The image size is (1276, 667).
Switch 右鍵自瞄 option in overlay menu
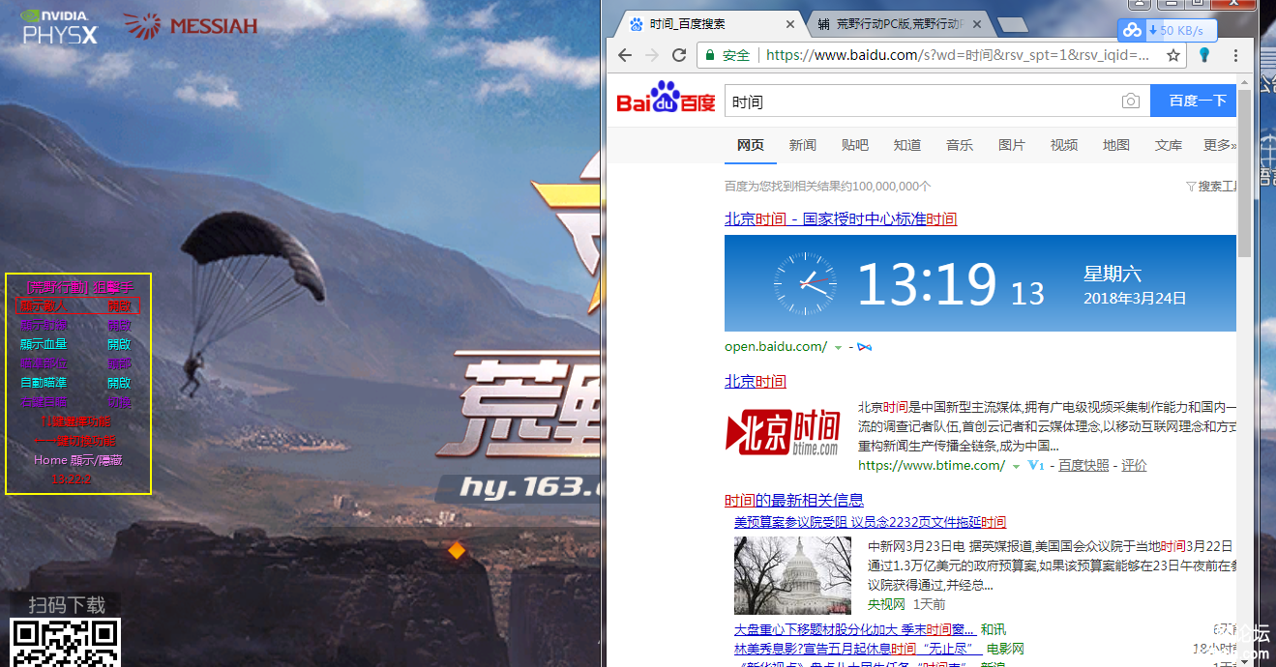(75, 402)
